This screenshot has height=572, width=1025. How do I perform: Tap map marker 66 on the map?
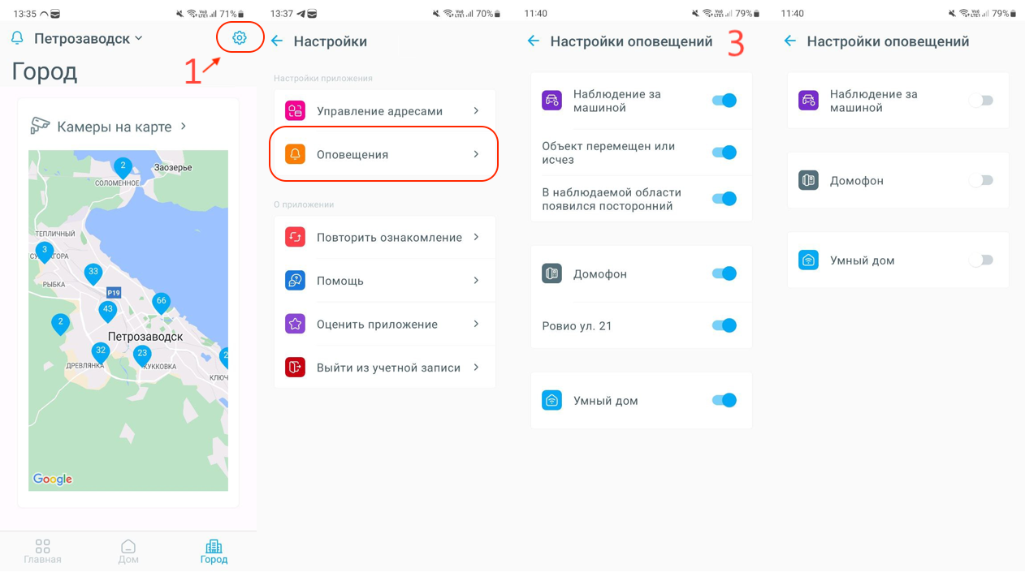162,303
